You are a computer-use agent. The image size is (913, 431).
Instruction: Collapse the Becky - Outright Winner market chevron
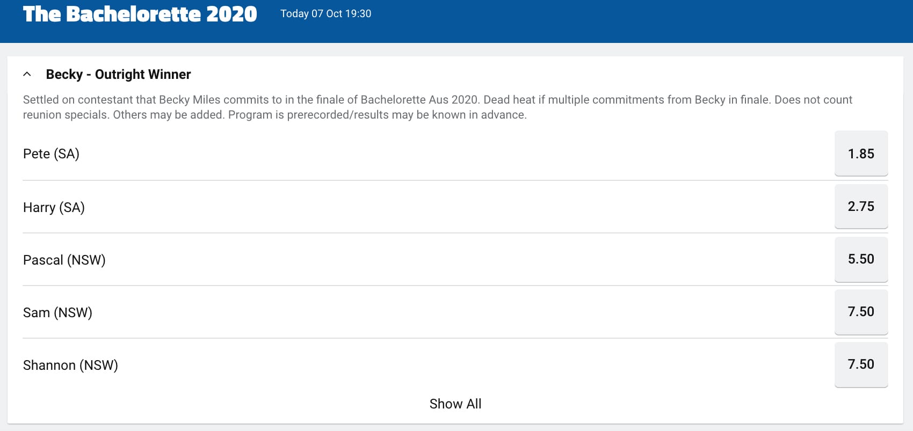click(27, 74)
